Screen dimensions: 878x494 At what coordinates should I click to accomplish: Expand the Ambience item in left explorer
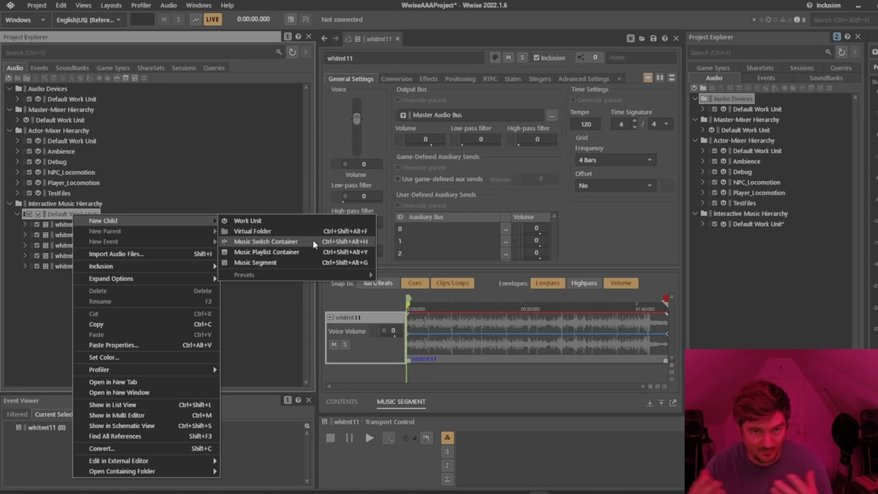pyautogui.click(x=17, y=152)
